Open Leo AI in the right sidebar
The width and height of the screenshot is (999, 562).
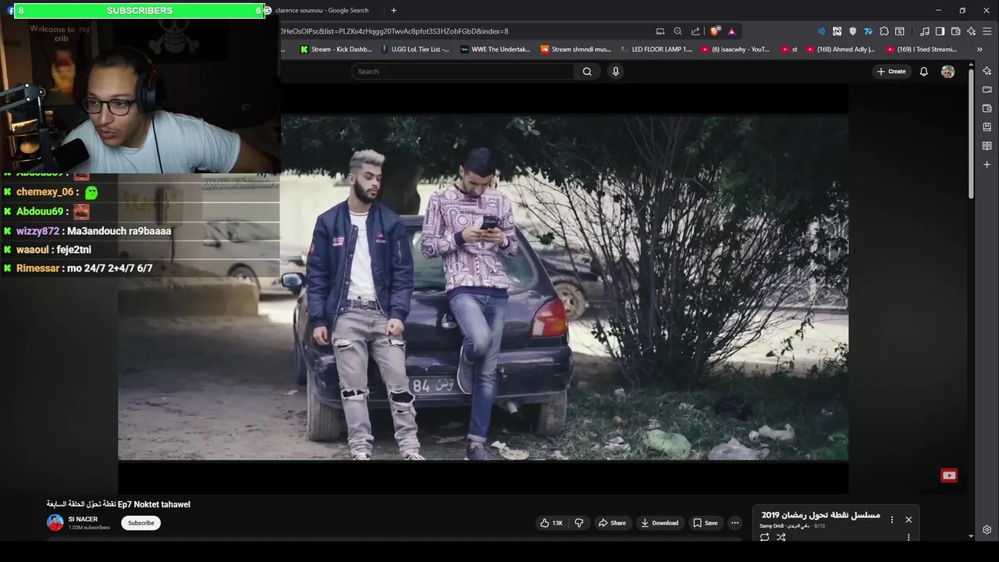987,71
